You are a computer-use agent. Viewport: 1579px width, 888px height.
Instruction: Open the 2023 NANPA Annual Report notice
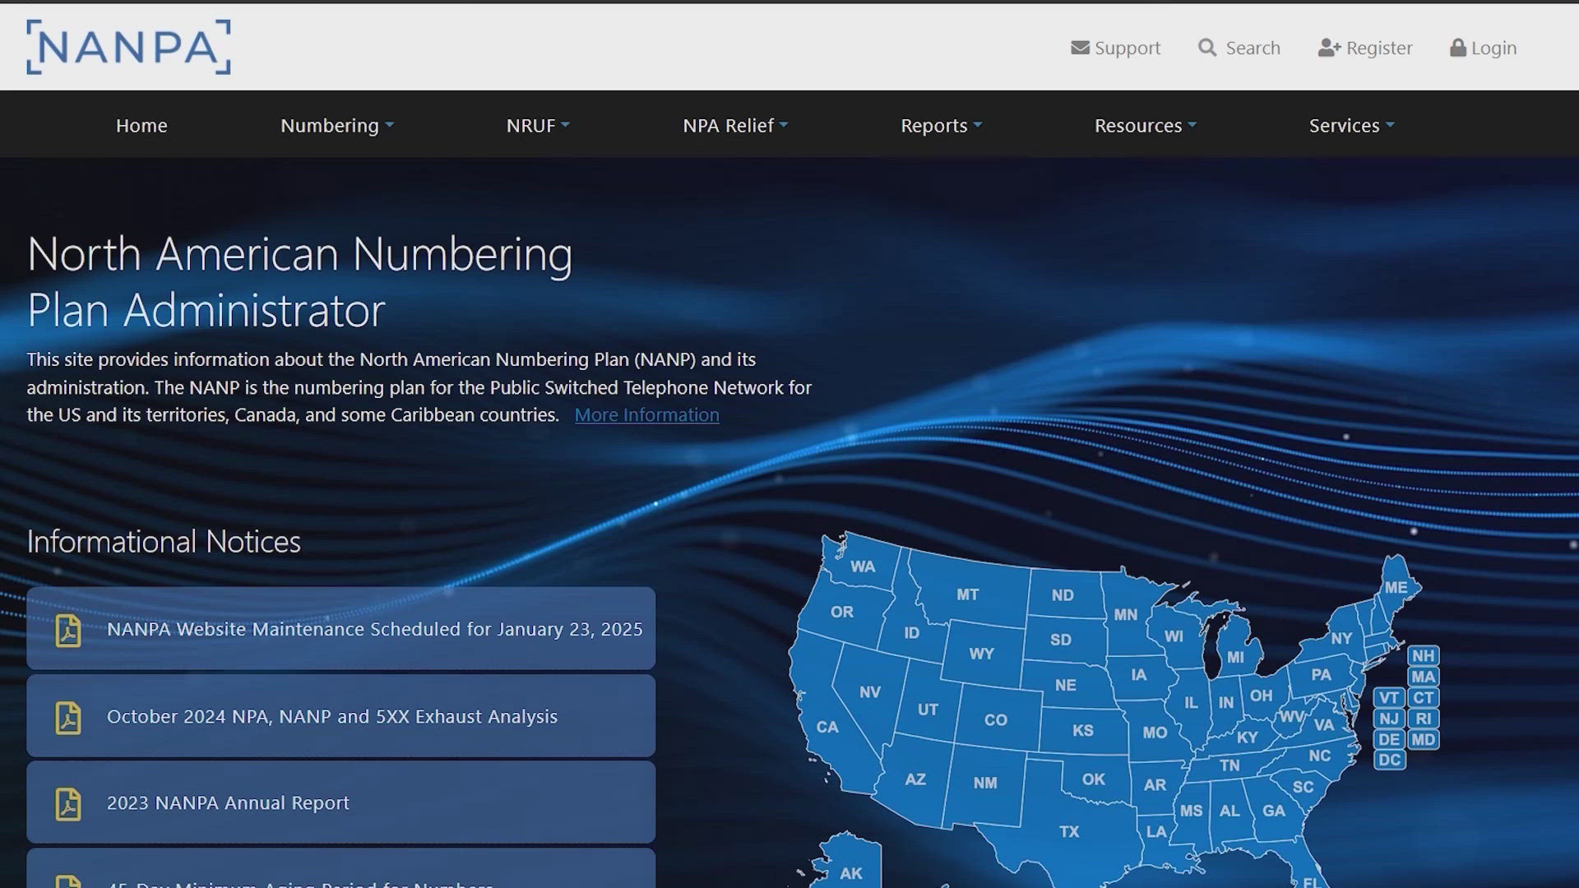click(x=228, y=802)
